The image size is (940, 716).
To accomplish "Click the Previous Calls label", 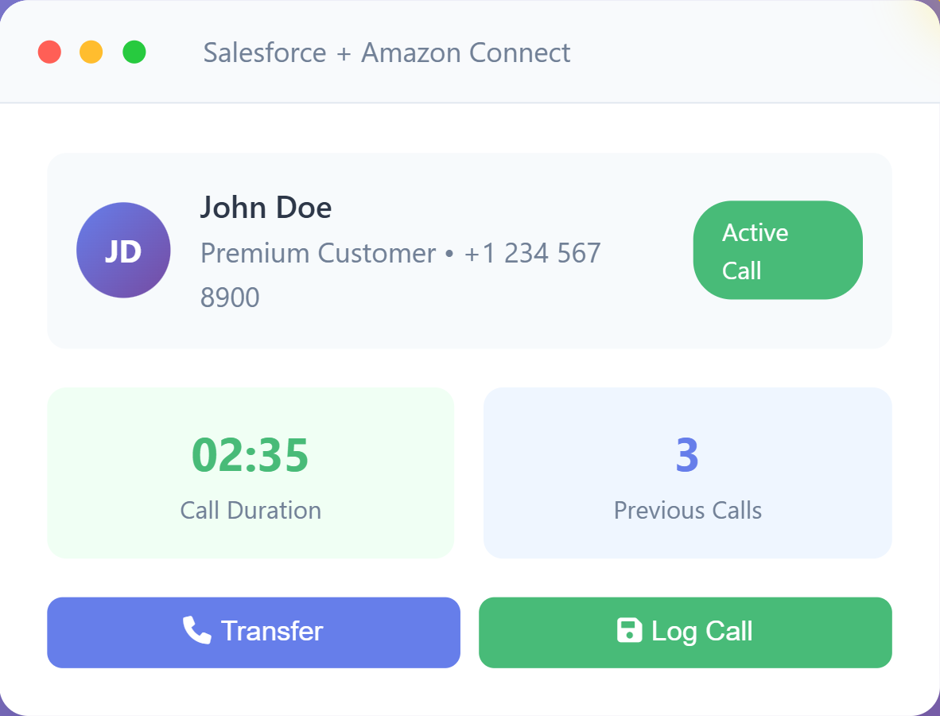I will tap(688, 510).
